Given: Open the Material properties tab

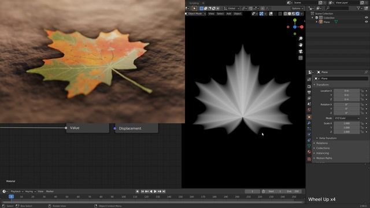Looking at the screenshot, I should pos(309,153).
